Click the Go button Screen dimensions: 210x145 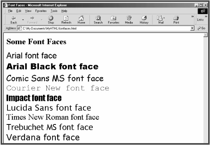[201, 28]
